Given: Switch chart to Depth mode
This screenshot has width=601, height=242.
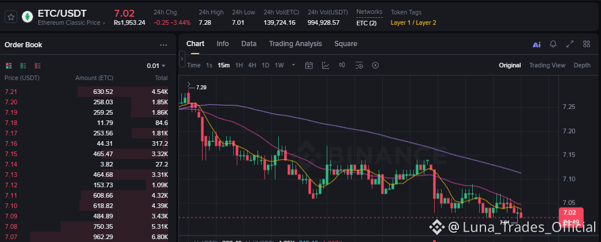Looking at the screenshot, I should coord(582,65).
